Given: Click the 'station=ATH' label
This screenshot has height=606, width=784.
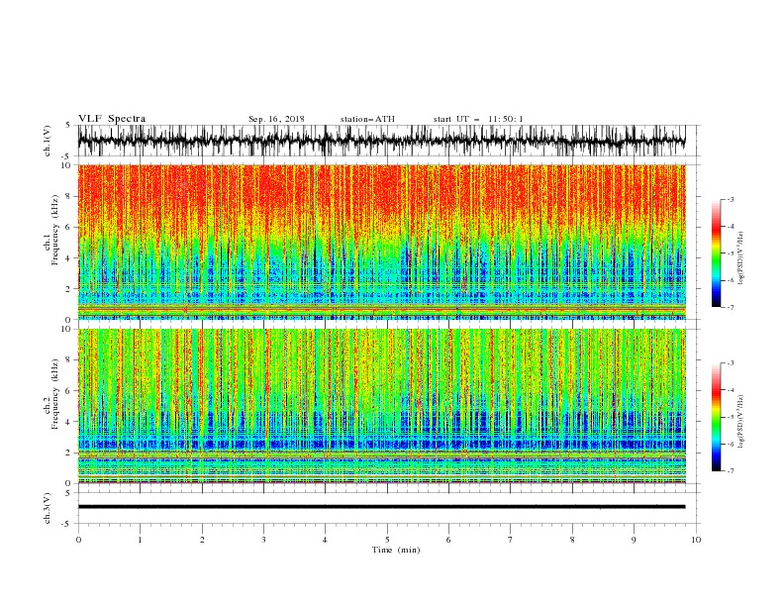Looking at the screenshot, I should pos(367,119).
